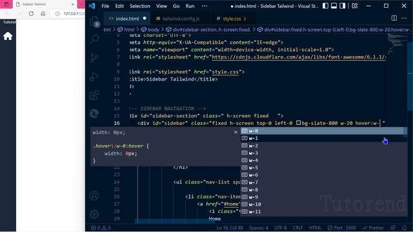Choose the w-9 suggestion
This screenshot has height=232, width=413.
(x=324, y=197)
